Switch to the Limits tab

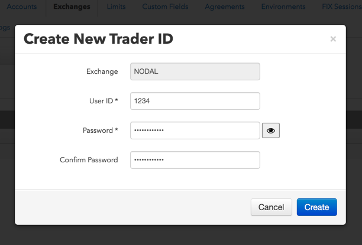(116, 6)
